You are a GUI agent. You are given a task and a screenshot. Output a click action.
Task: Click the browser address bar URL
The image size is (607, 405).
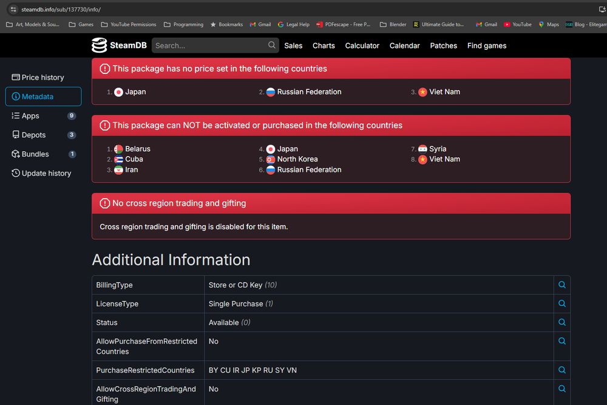[61, 9]
